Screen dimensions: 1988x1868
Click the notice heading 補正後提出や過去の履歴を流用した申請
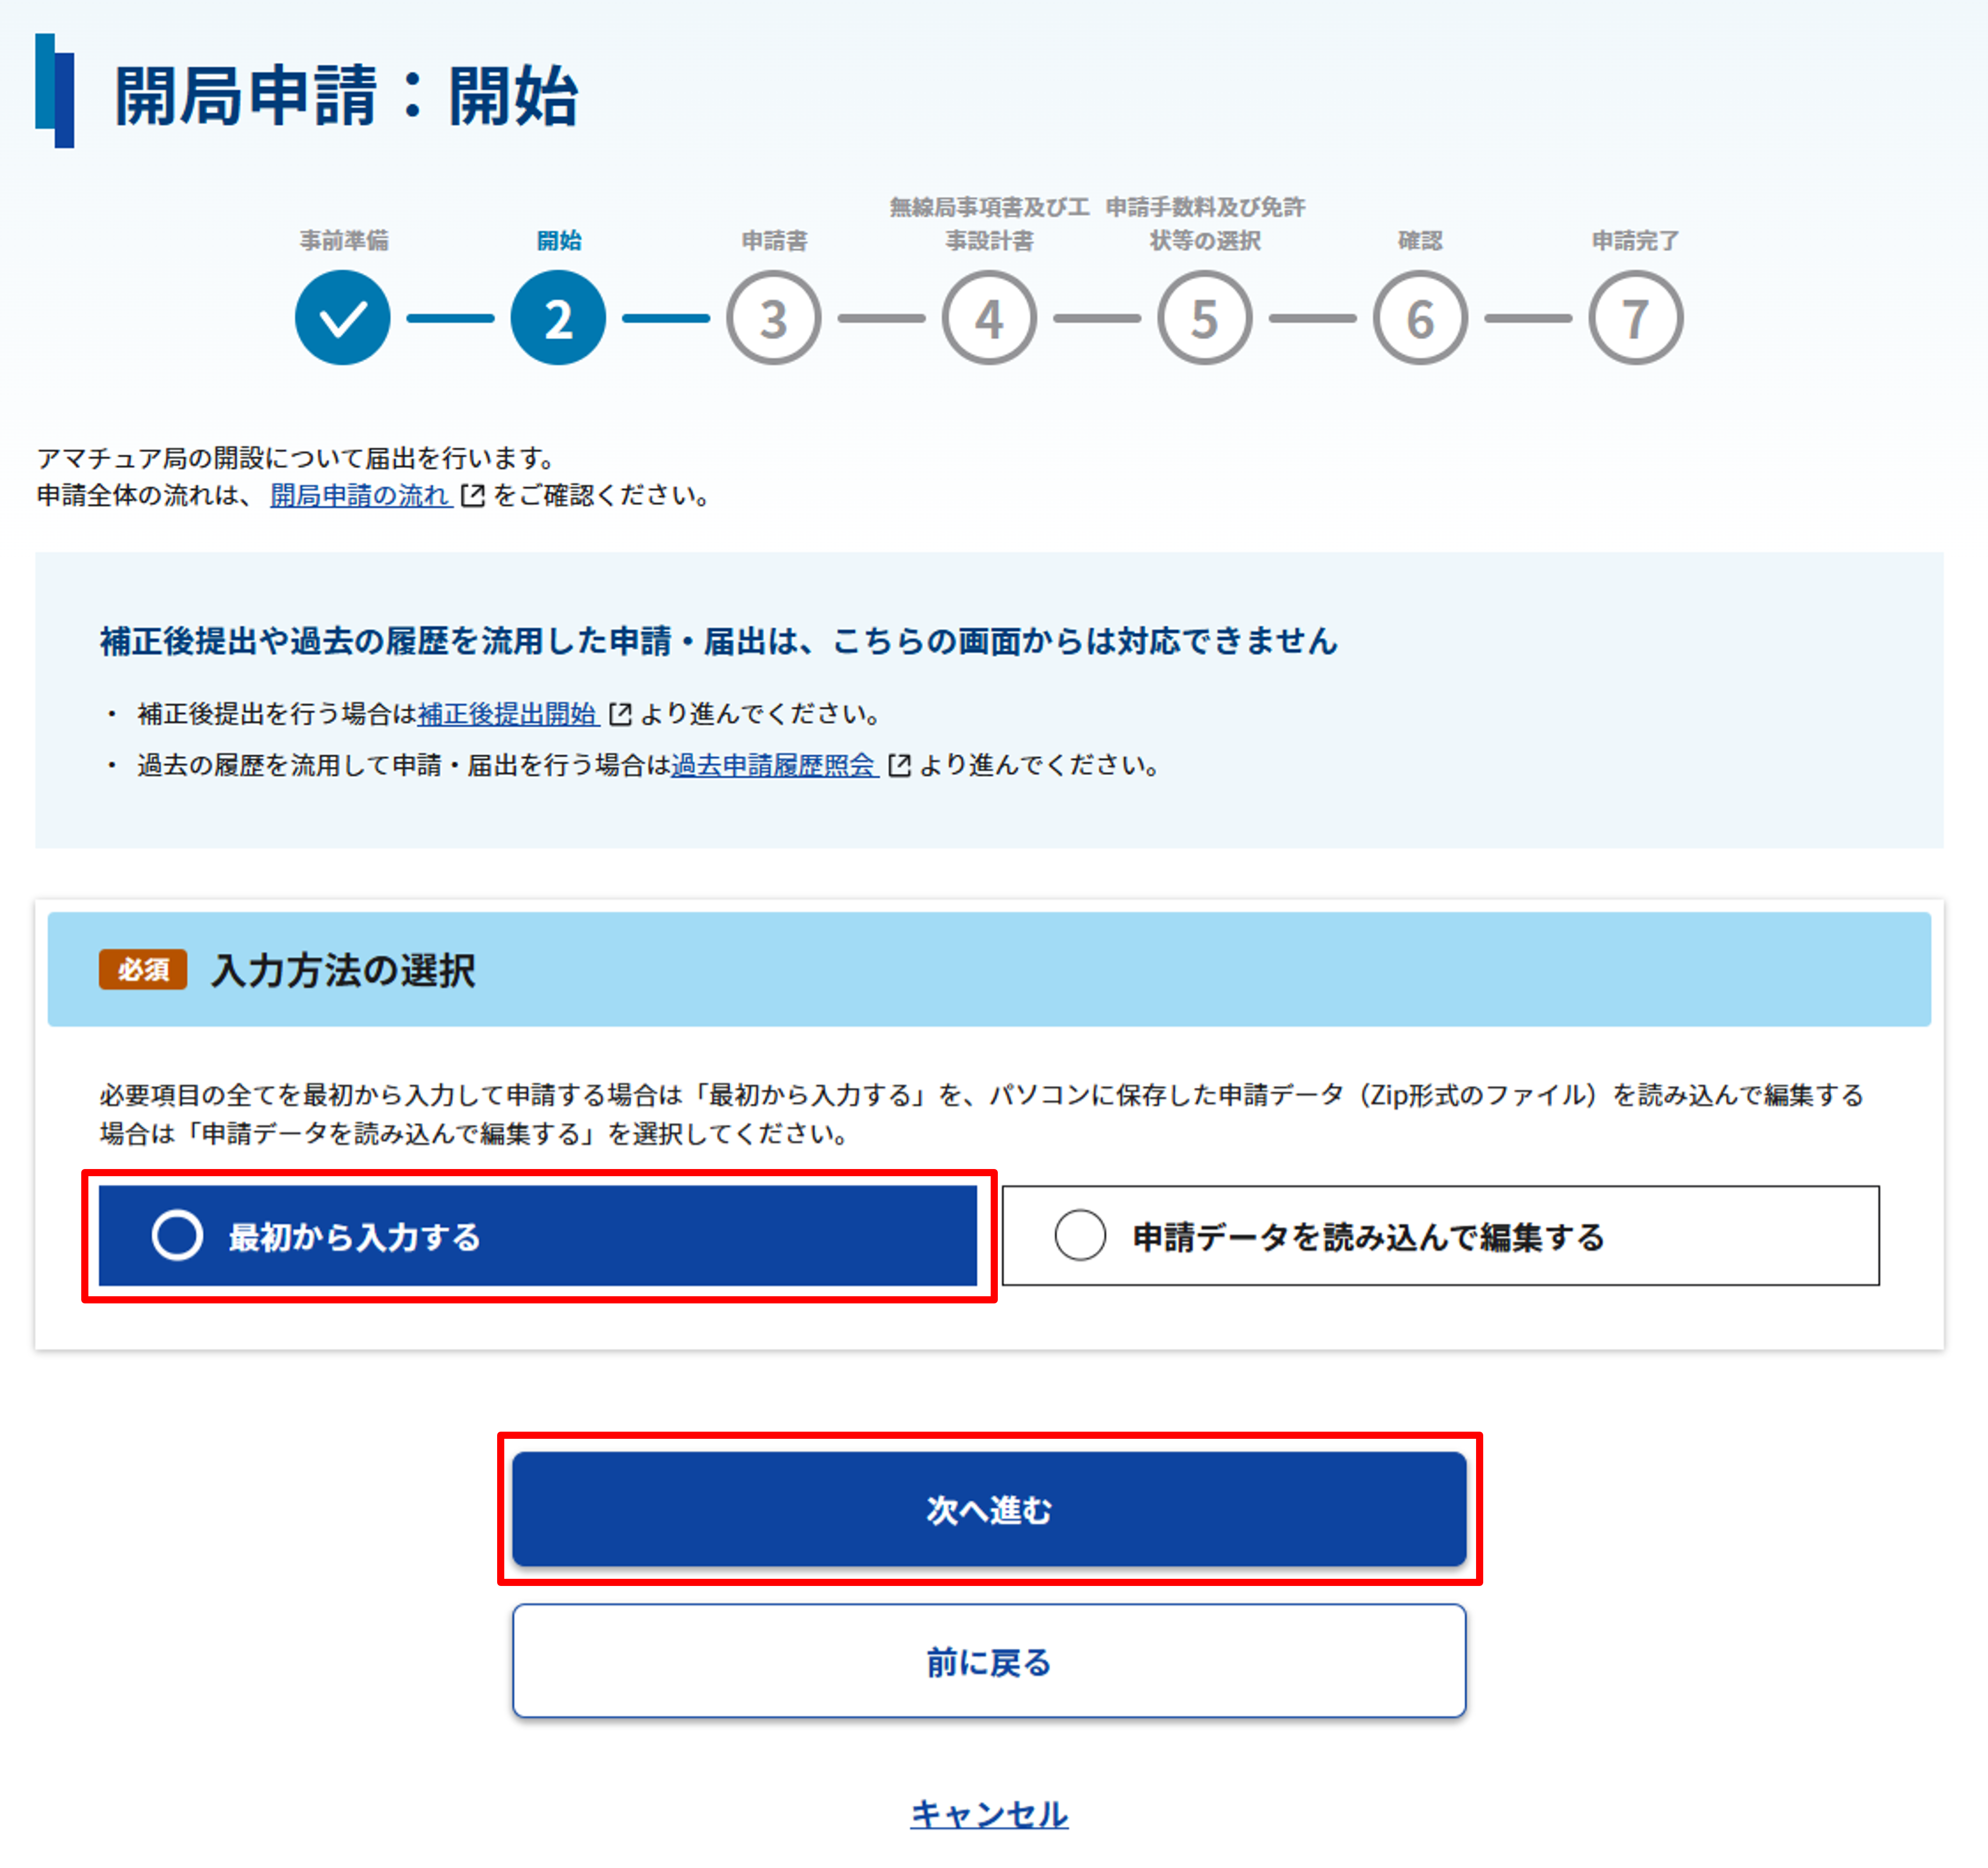pyautogui.click(x=719, y=641)
